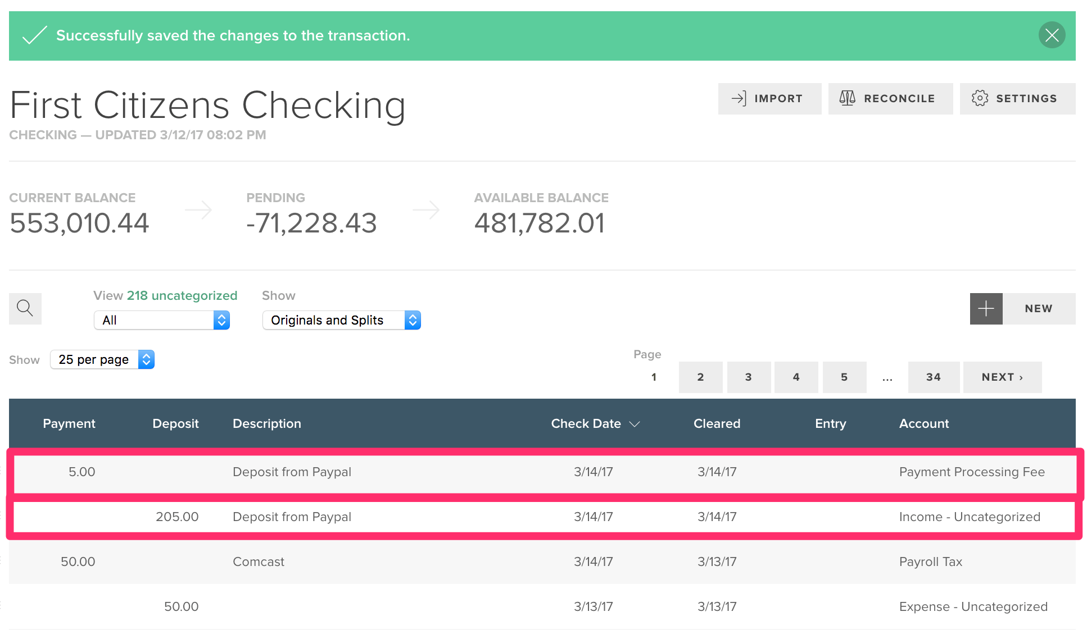
Task: Click the Import arrow icon
Action: 739,98
